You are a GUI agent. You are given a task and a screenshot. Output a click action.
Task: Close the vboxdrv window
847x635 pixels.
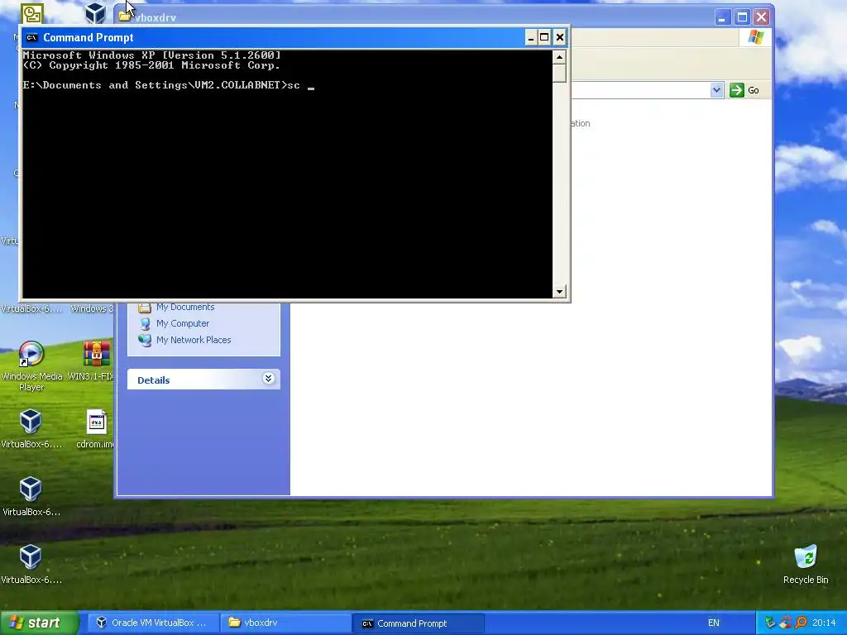click(x=762, y=17)
